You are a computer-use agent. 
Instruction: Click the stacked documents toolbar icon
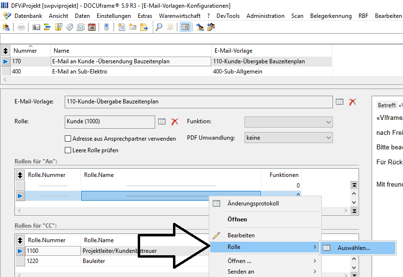point(81,27)
